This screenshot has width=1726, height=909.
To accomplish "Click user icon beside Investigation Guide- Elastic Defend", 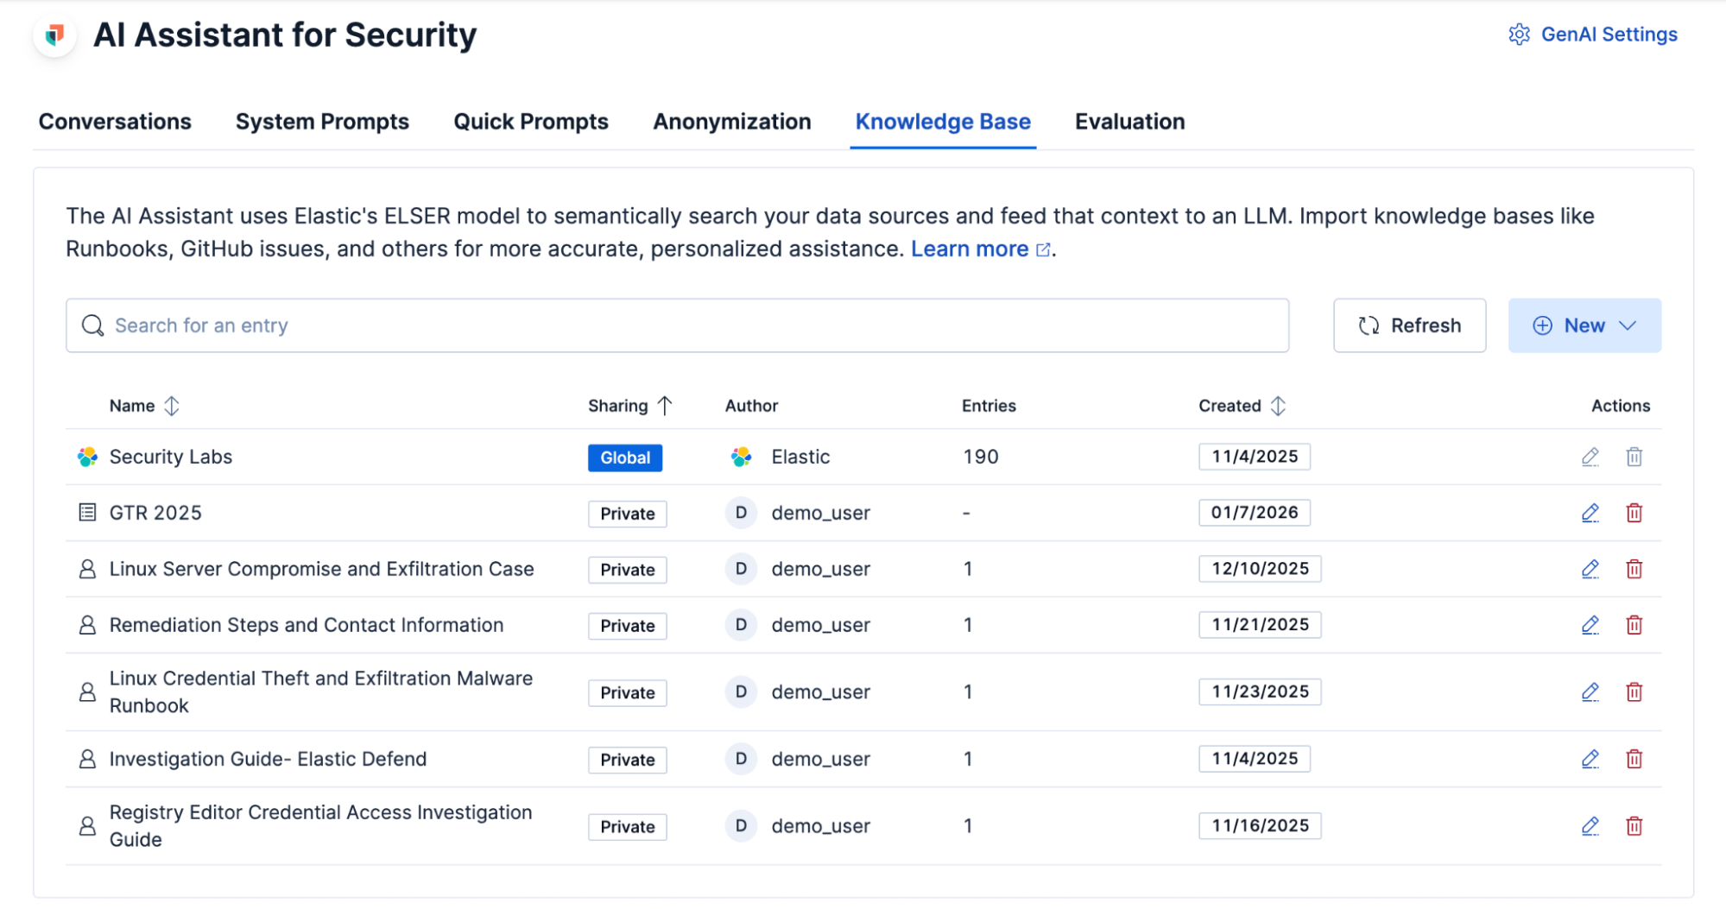I will pyautogui.click(x=87, y=759).
